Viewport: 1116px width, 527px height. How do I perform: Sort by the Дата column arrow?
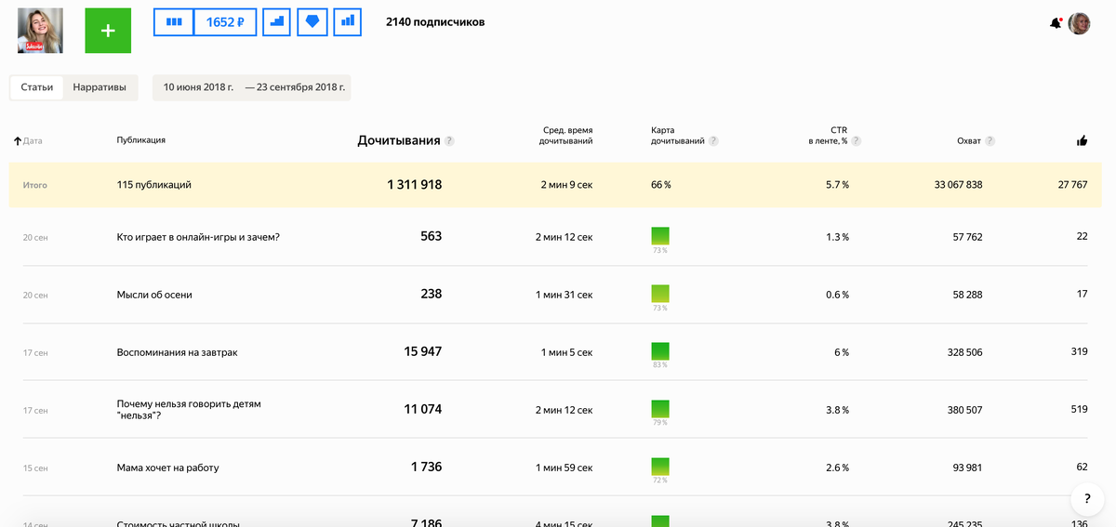point(18,141)
